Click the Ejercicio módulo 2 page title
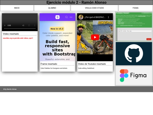Viewport: 153px width, 115px height. [x=76, y=3]
